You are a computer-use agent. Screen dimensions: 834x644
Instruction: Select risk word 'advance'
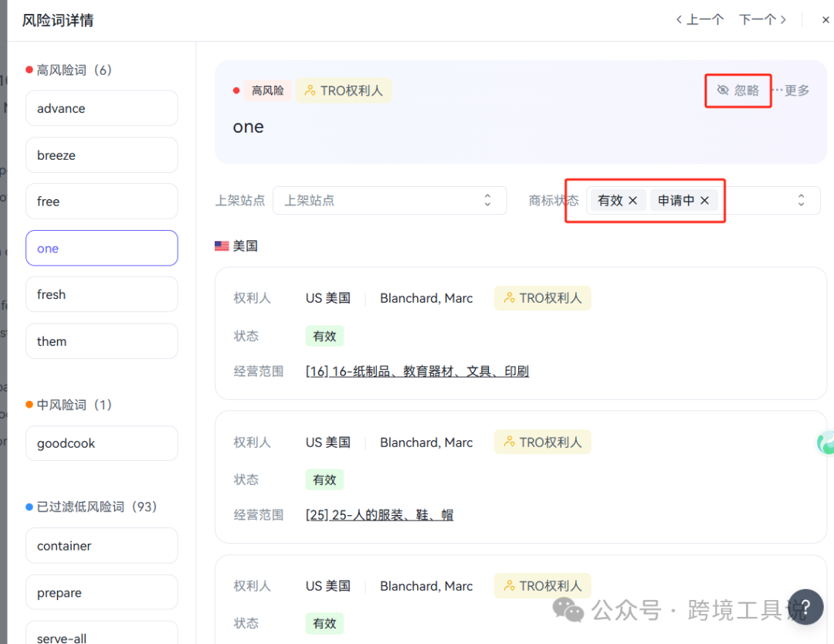[102, 108]
